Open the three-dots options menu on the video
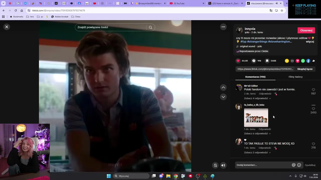The height and width of the screenshot is (180, 321). pos(223,27)
